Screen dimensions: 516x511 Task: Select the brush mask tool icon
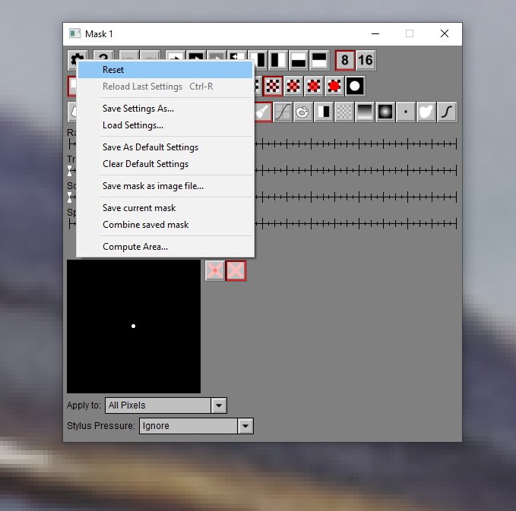pyautogui.click(x=263, y=112)
